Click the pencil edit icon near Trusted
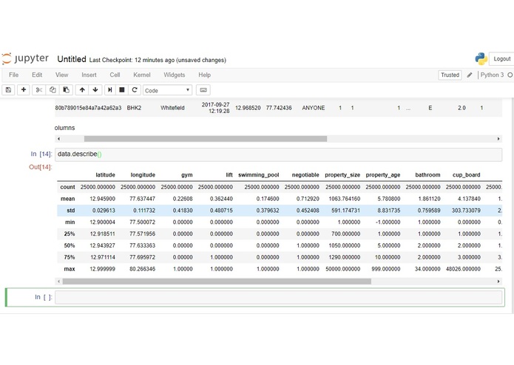Screen dimensions: 514x365 [470, 75]
